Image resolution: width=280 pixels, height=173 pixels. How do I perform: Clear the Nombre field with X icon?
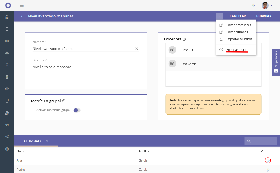[x=136, y=49]
